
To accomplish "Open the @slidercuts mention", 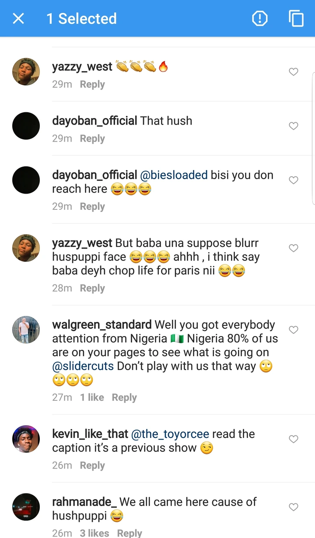I will click(x=83, y=366).
